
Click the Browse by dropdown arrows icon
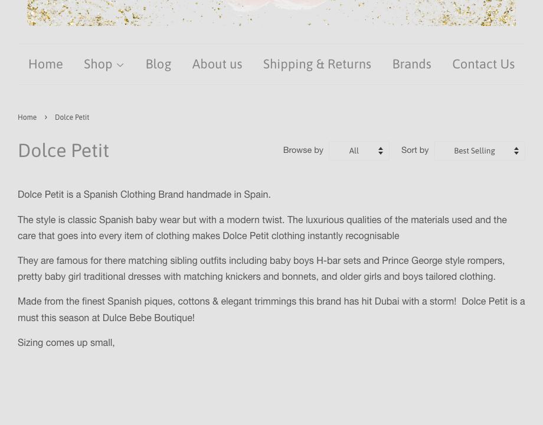pyautogui.click(x=381, y=151)
